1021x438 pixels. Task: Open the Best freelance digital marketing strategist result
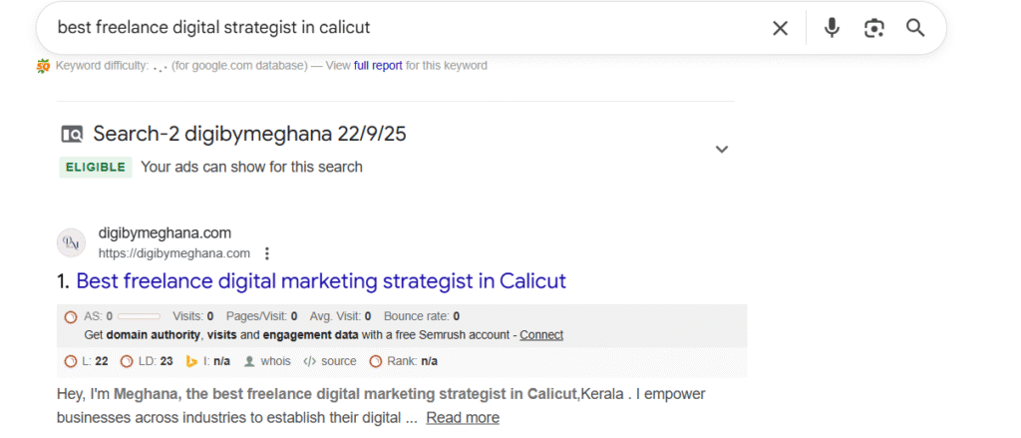coord(321,281)
